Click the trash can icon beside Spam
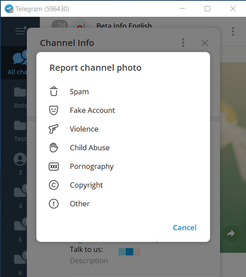Image resolution: width=246 pixels, height=277 pixels. (x=54, y=92)
